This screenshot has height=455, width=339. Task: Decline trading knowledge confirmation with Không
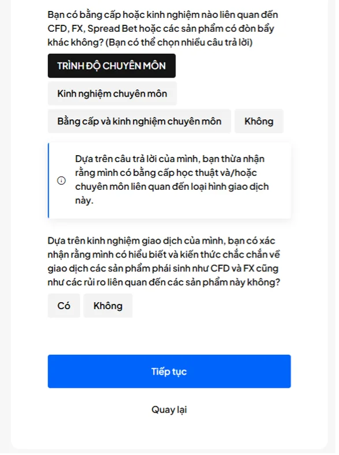[x=108, y=306]
